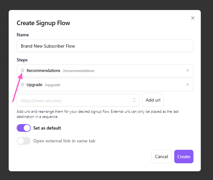Click the up-down chevron in URL field
Screen dimensions: 213x180
pos(134,100)
